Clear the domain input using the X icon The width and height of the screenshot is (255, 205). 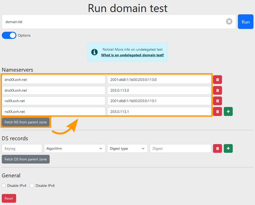[x=229, y=21]
